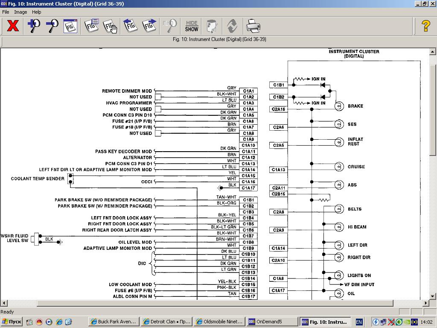Click the paint bucket highlight icon
The width and height of the screenshot is (437, 328).
click(x=212, y=26)
